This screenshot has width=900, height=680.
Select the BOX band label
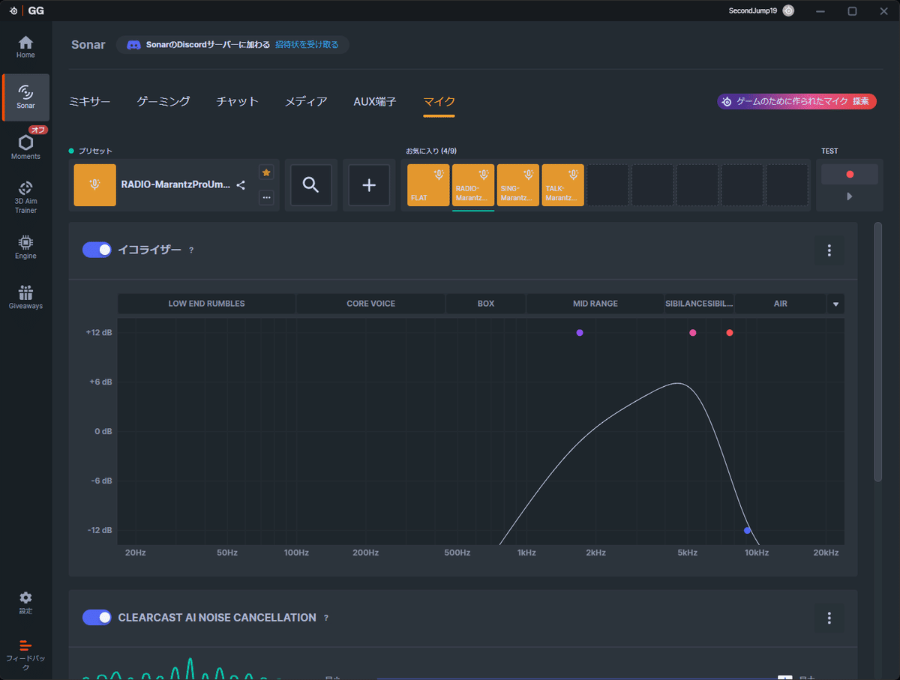[486, 304]
